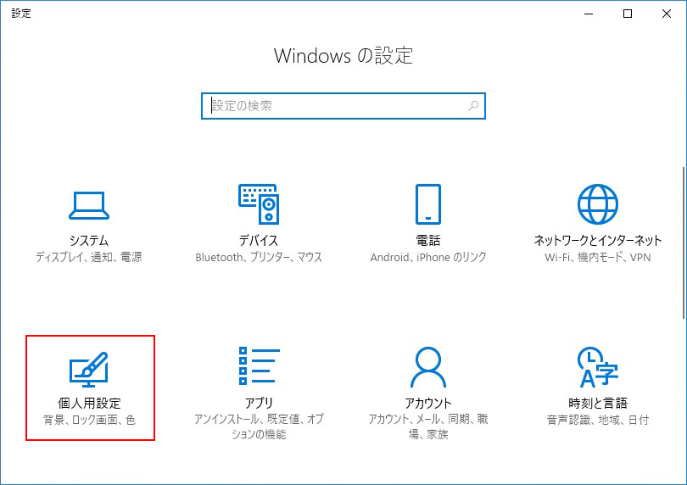
Task: Click the システム label
Action: click(x=89, y=240)
